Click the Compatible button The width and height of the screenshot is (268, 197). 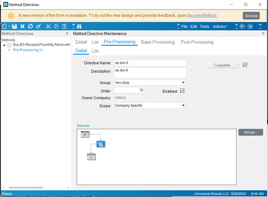point(223,65)
